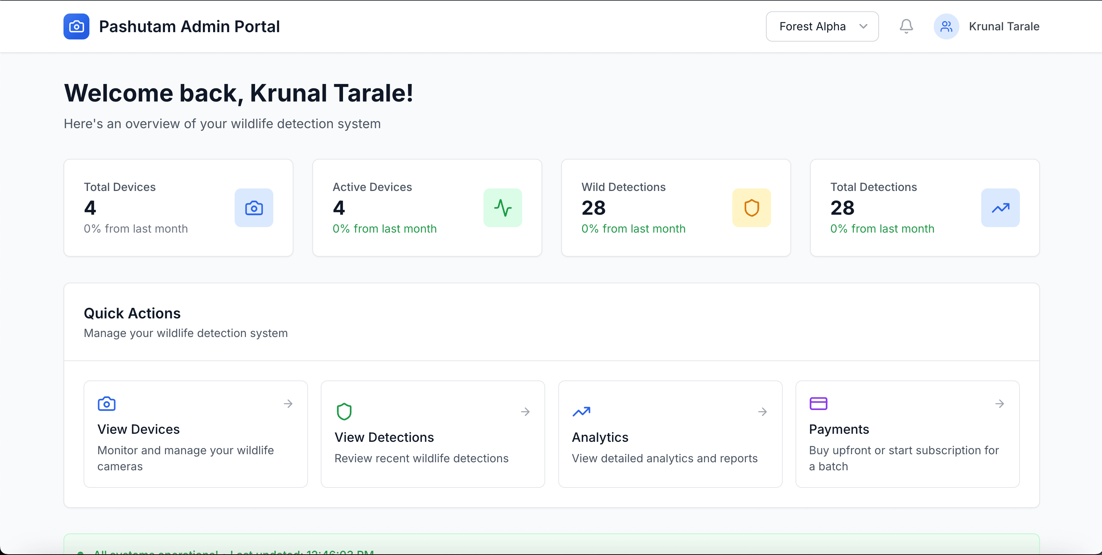Click the Payments credit card icon
Viewport: 1102px width, 555px height.
[818, 403]
